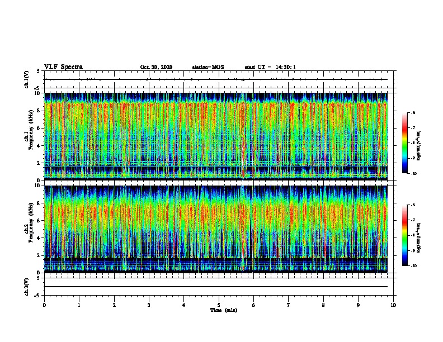Click time axis tick label 2
Image resolution: width=443 pixels, height=342 pixels.
tap(114, 305)
